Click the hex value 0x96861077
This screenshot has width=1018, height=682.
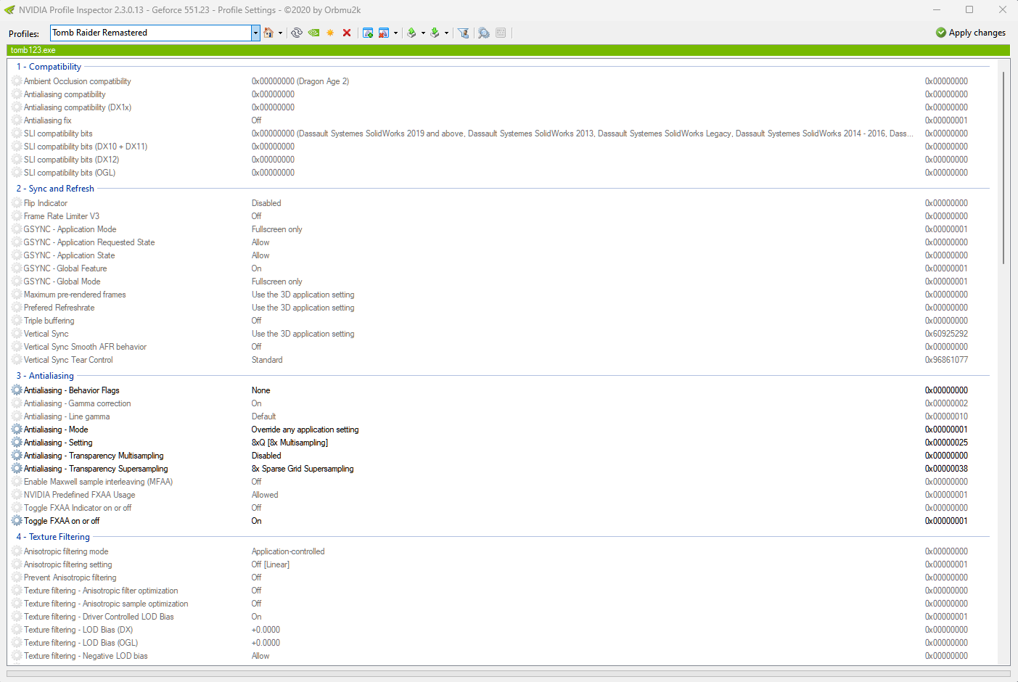946,360
